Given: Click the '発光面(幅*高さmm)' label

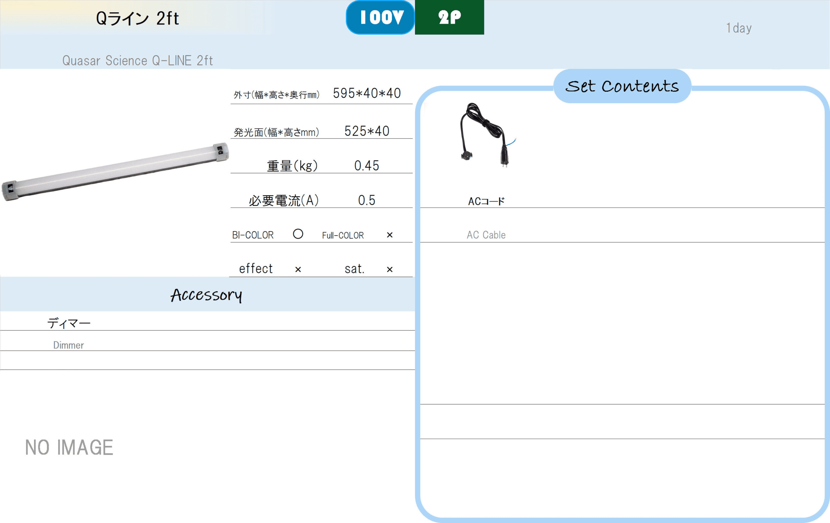Looking at the screenshot, I should tap(277, 132).
